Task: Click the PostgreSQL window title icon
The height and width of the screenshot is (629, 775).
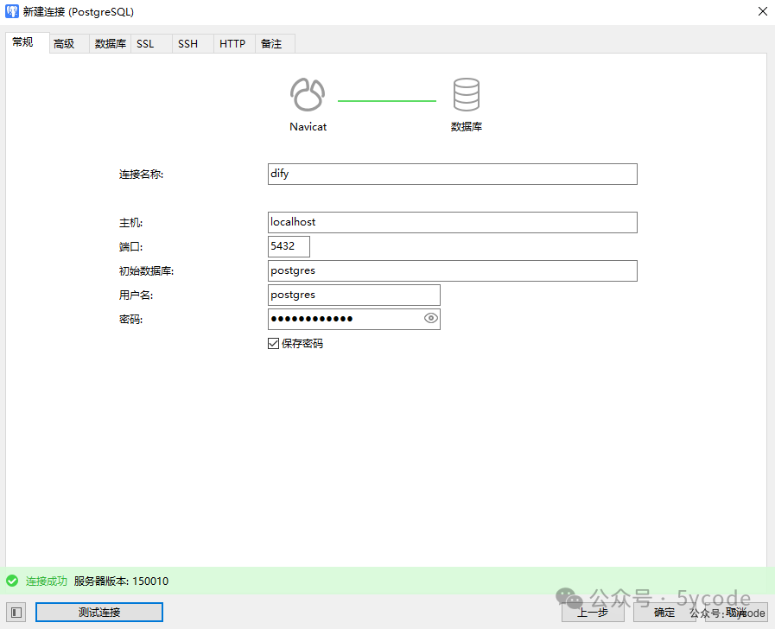Action: (12, 12)
